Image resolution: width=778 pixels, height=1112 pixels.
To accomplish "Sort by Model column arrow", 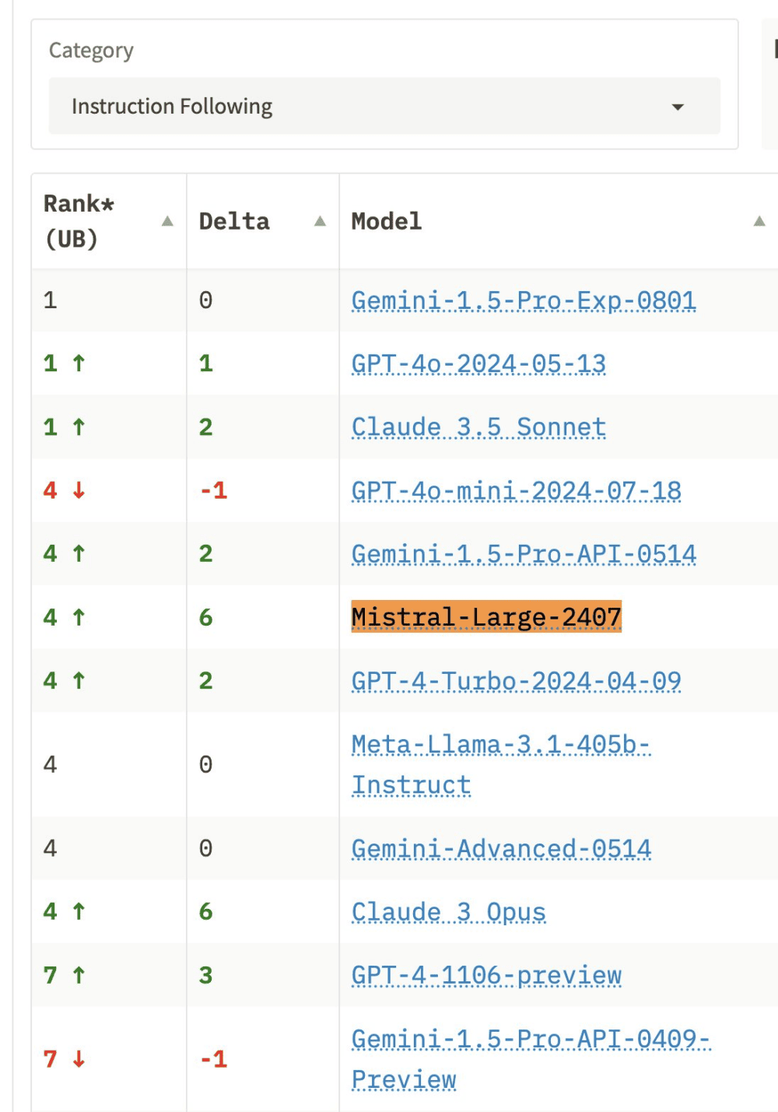I will pyautogui.click(x=759, y=222).
